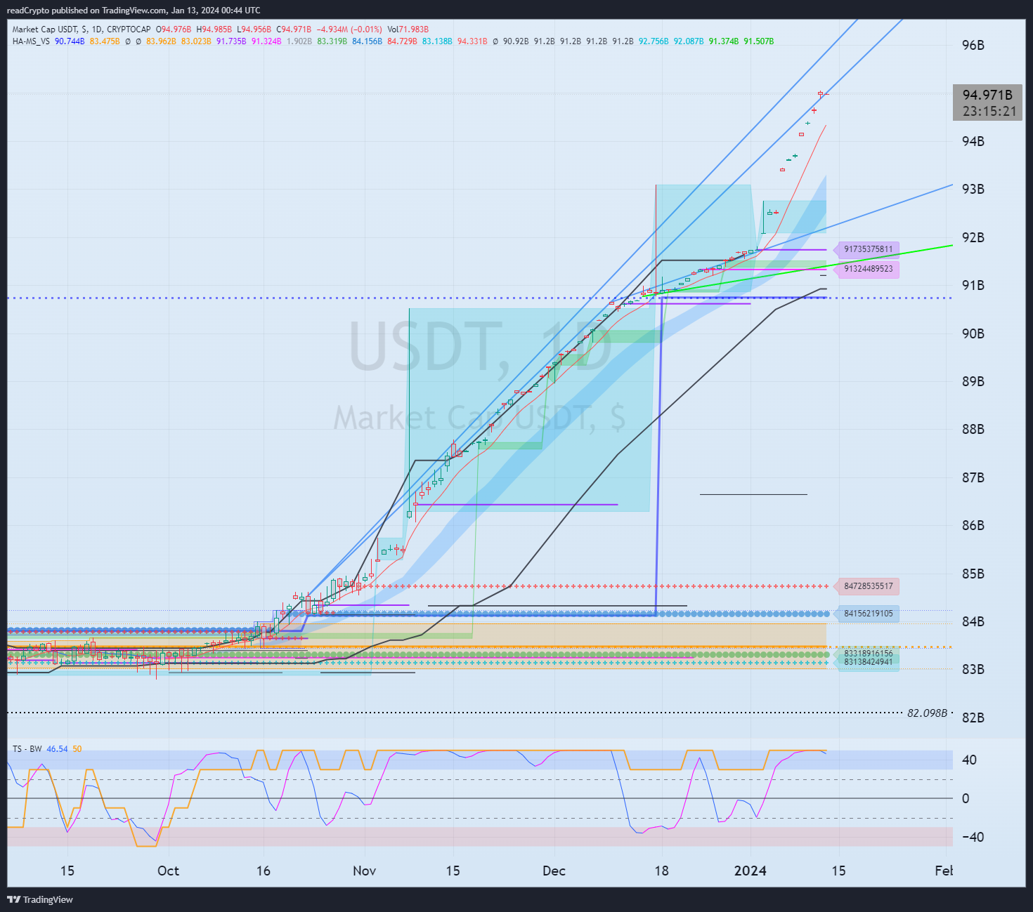Click HA-MS_VS value 92.756B
Image resolution: width=1033 pixels, height=912 pixels.
pos(654,41)
